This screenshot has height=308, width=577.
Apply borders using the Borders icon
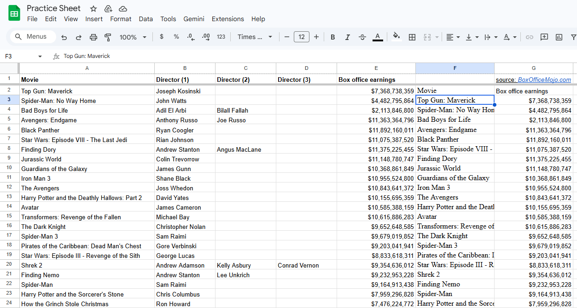pos(412,37)
